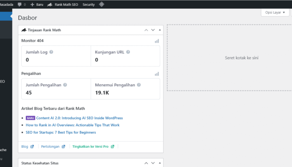Click Tingkatkan ke Versi Pro link

[93, 147]
